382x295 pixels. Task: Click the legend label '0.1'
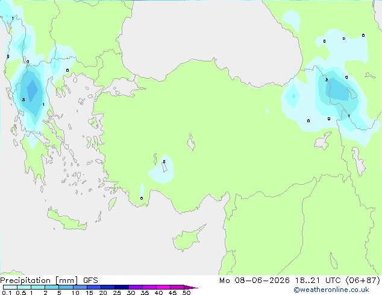(x=7, y=293)
